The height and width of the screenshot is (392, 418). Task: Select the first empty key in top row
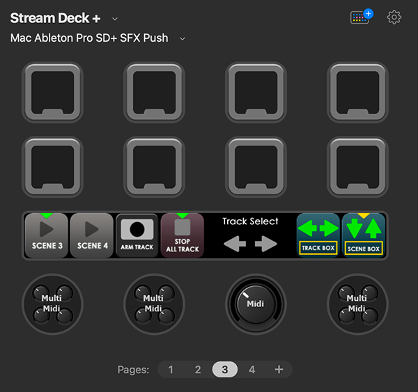(52, 93)
